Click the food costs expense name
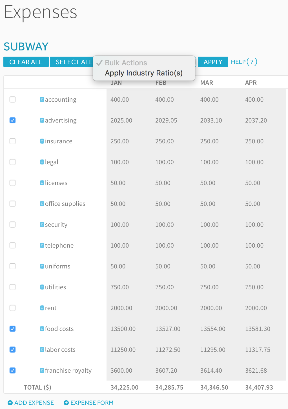Image resolution: width=288 pixels, height=409 pixels. point(59,329)
